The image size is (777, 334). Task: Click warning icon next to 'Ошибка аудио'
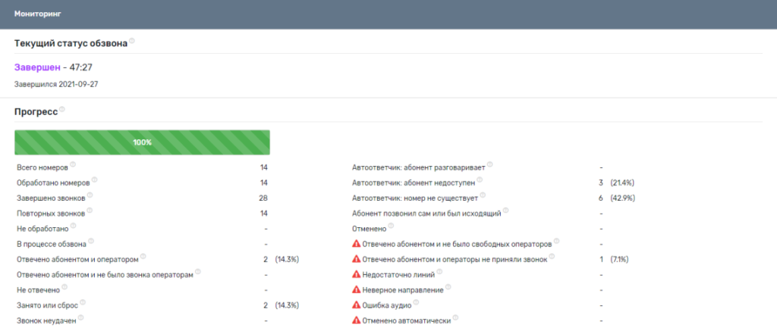pos(356,305)
